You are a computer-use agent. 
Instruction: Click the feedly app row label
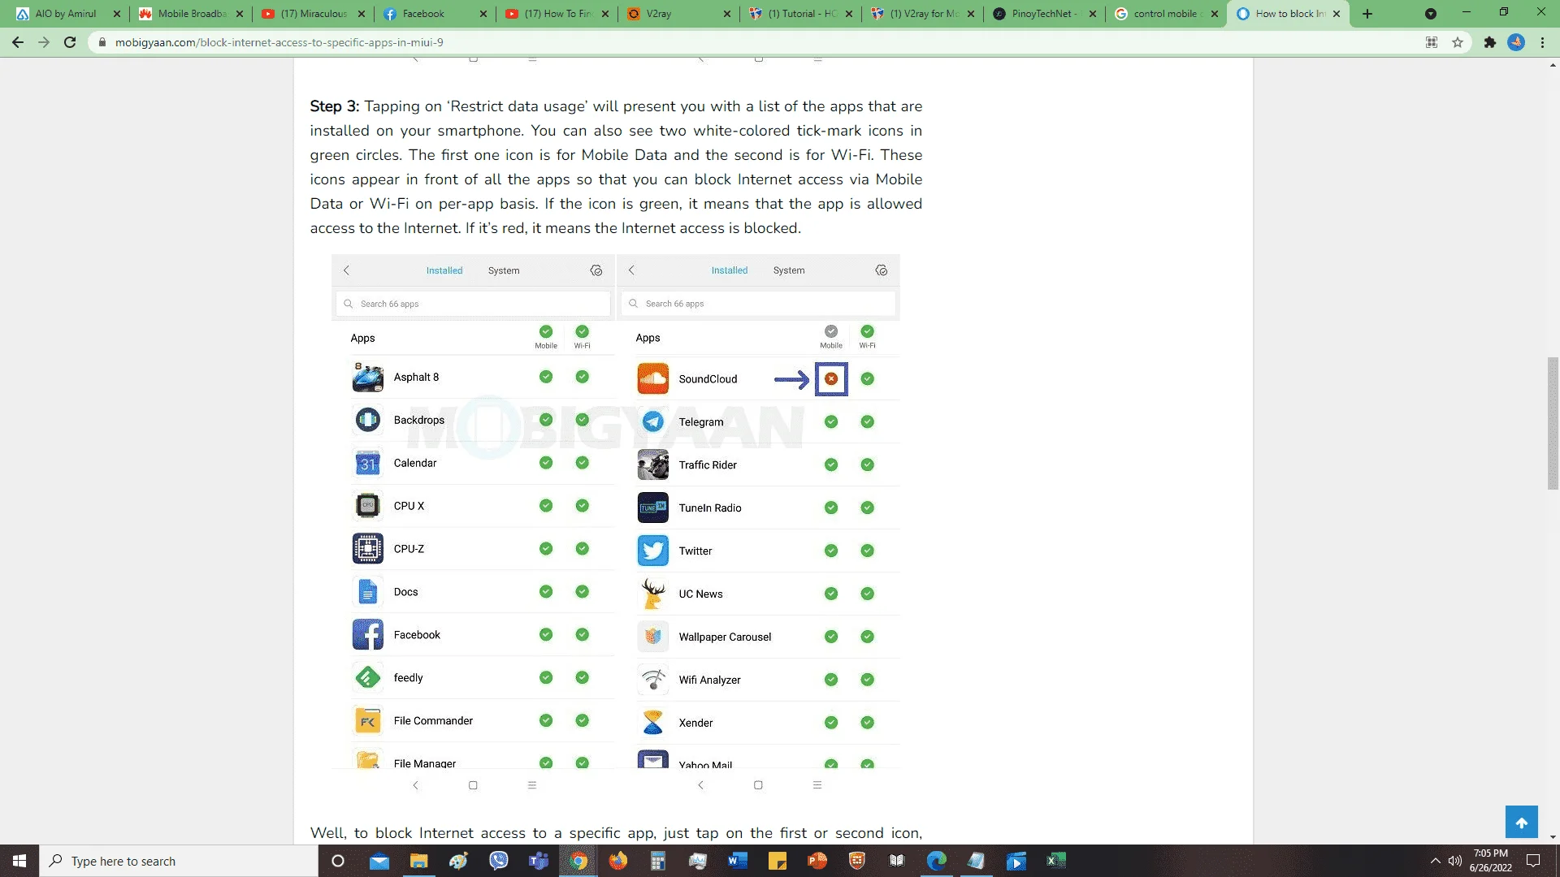408,677
